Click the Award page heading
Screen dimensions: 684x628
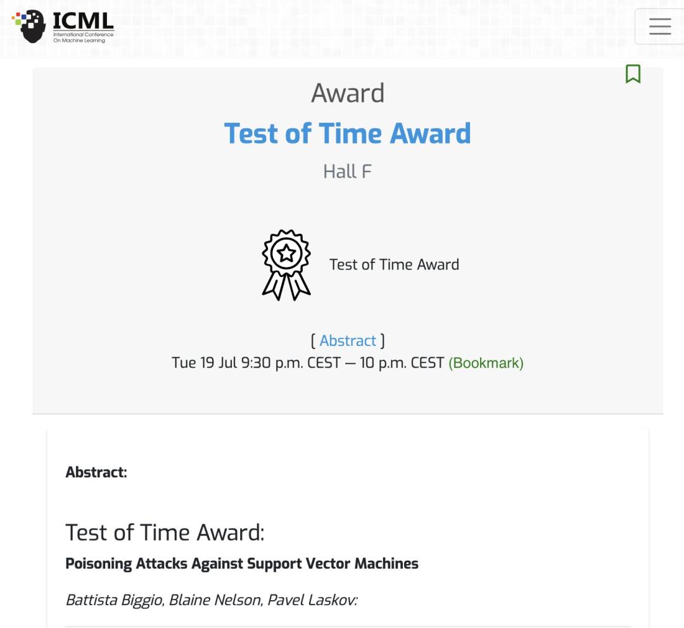pyautogui.click(x=346, y=93)
